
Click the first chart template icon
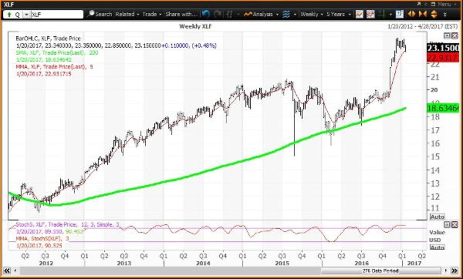[x=359, y=14]
